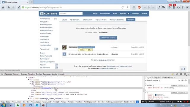Open the Windows Start button
Viewport: 190px width, 107px height.
pyautogui.click(x=3, y=105)
